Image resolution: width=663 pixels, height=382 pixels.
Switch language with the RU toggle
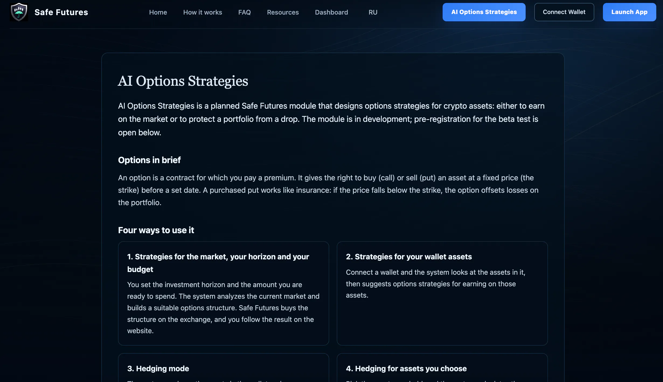pyautogui.click(x=373, y=12)
